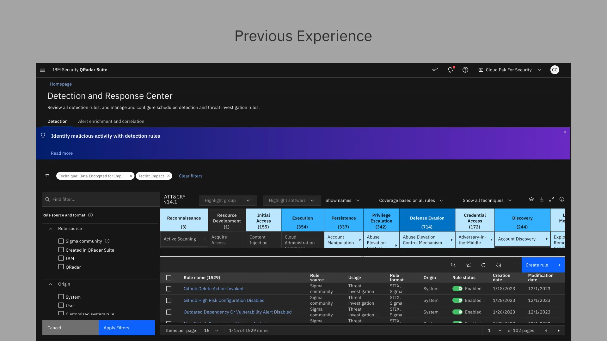
Task: Check the User origin checkbox
Action: (61, 305)
